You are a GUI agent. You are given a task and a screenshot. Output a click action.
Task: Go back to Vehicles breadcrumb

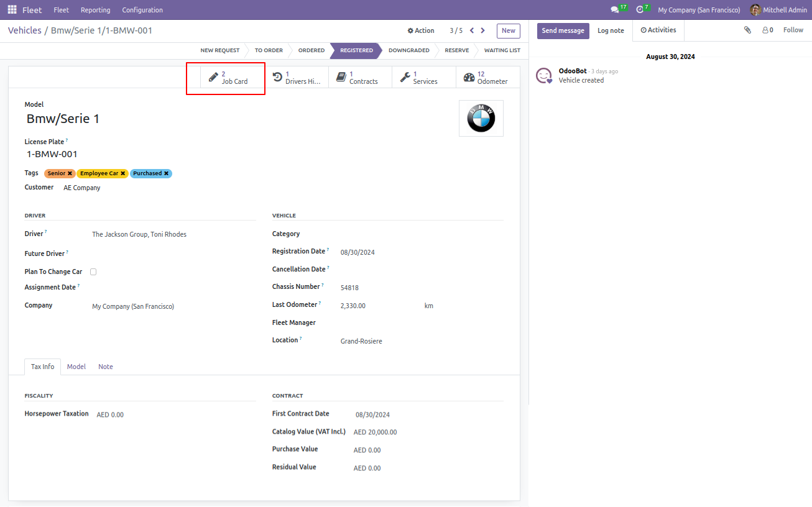point(25,30)
